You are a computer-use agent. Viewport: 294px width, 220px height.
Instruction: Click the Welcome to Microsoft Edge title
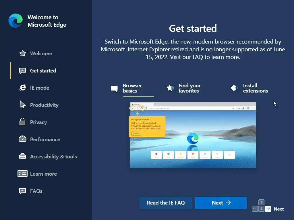click(47, 21)
